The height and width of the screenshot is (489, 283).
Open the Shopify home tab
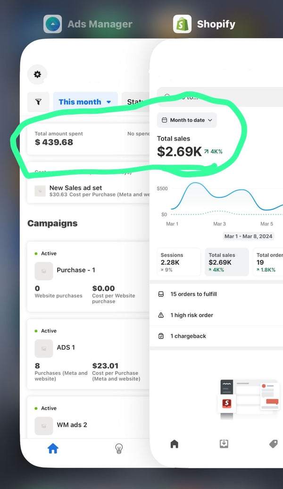(175, 444)
